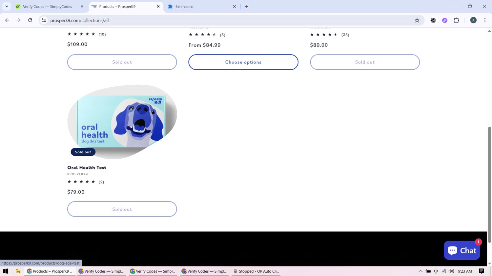Click the From $84.99 price
Screen dimensions: 492x276
205,45
